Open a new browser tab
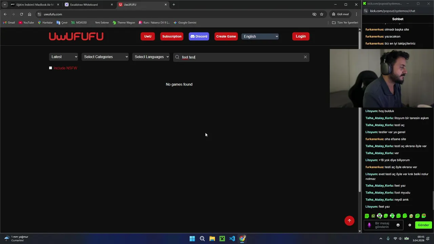Screen dimensions: 434x244 point(174,4)
